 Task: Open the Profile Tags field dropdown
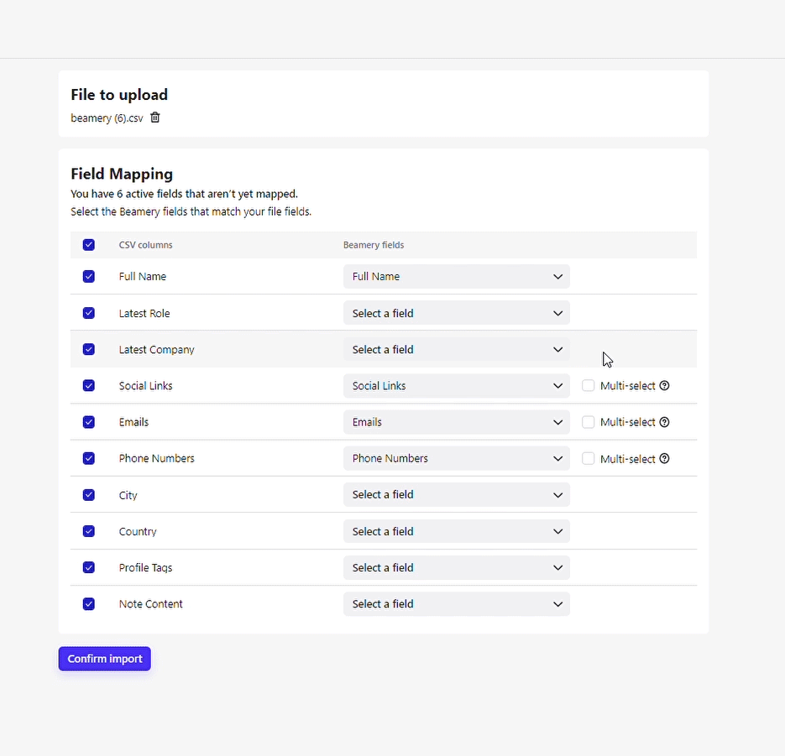tap(456, 568)
